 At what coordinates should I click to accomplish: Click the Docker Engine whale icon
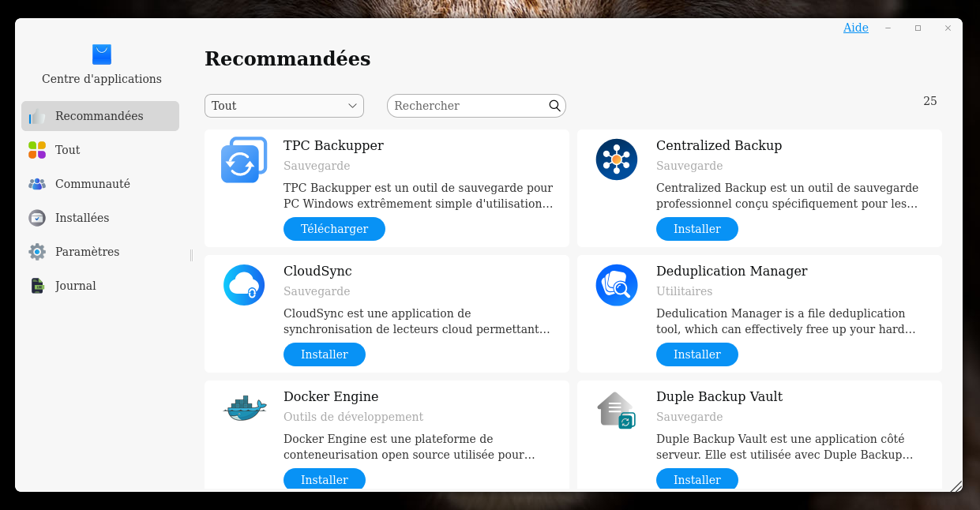tap(243, 409)
